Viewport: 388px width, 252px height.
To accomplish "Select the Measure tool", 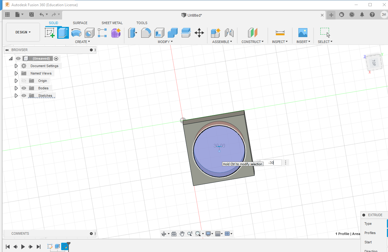I will (x=280, y=33).
